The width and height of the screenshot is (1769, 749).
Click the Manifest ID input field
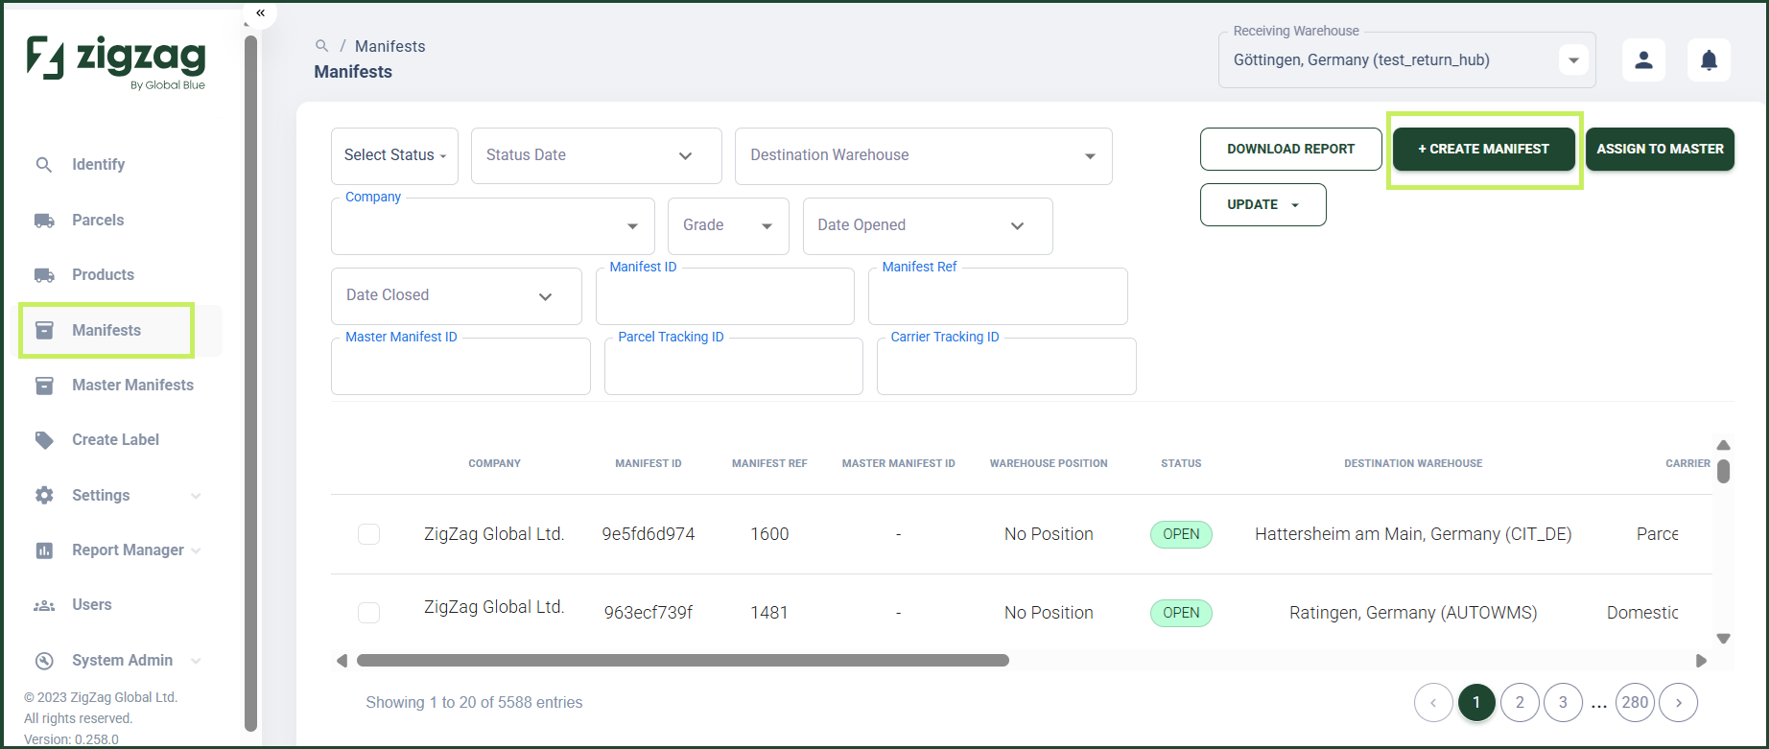tap(724, 296)
